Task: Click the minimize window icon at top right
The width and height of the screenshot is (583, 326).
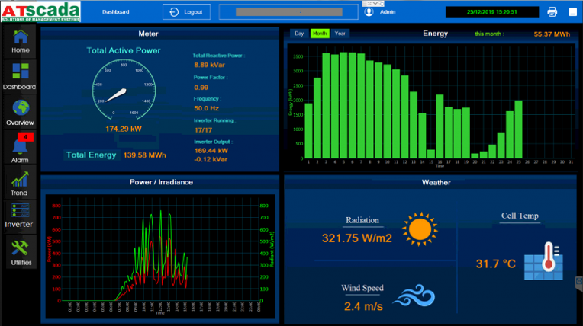Action: click(571, 12)
